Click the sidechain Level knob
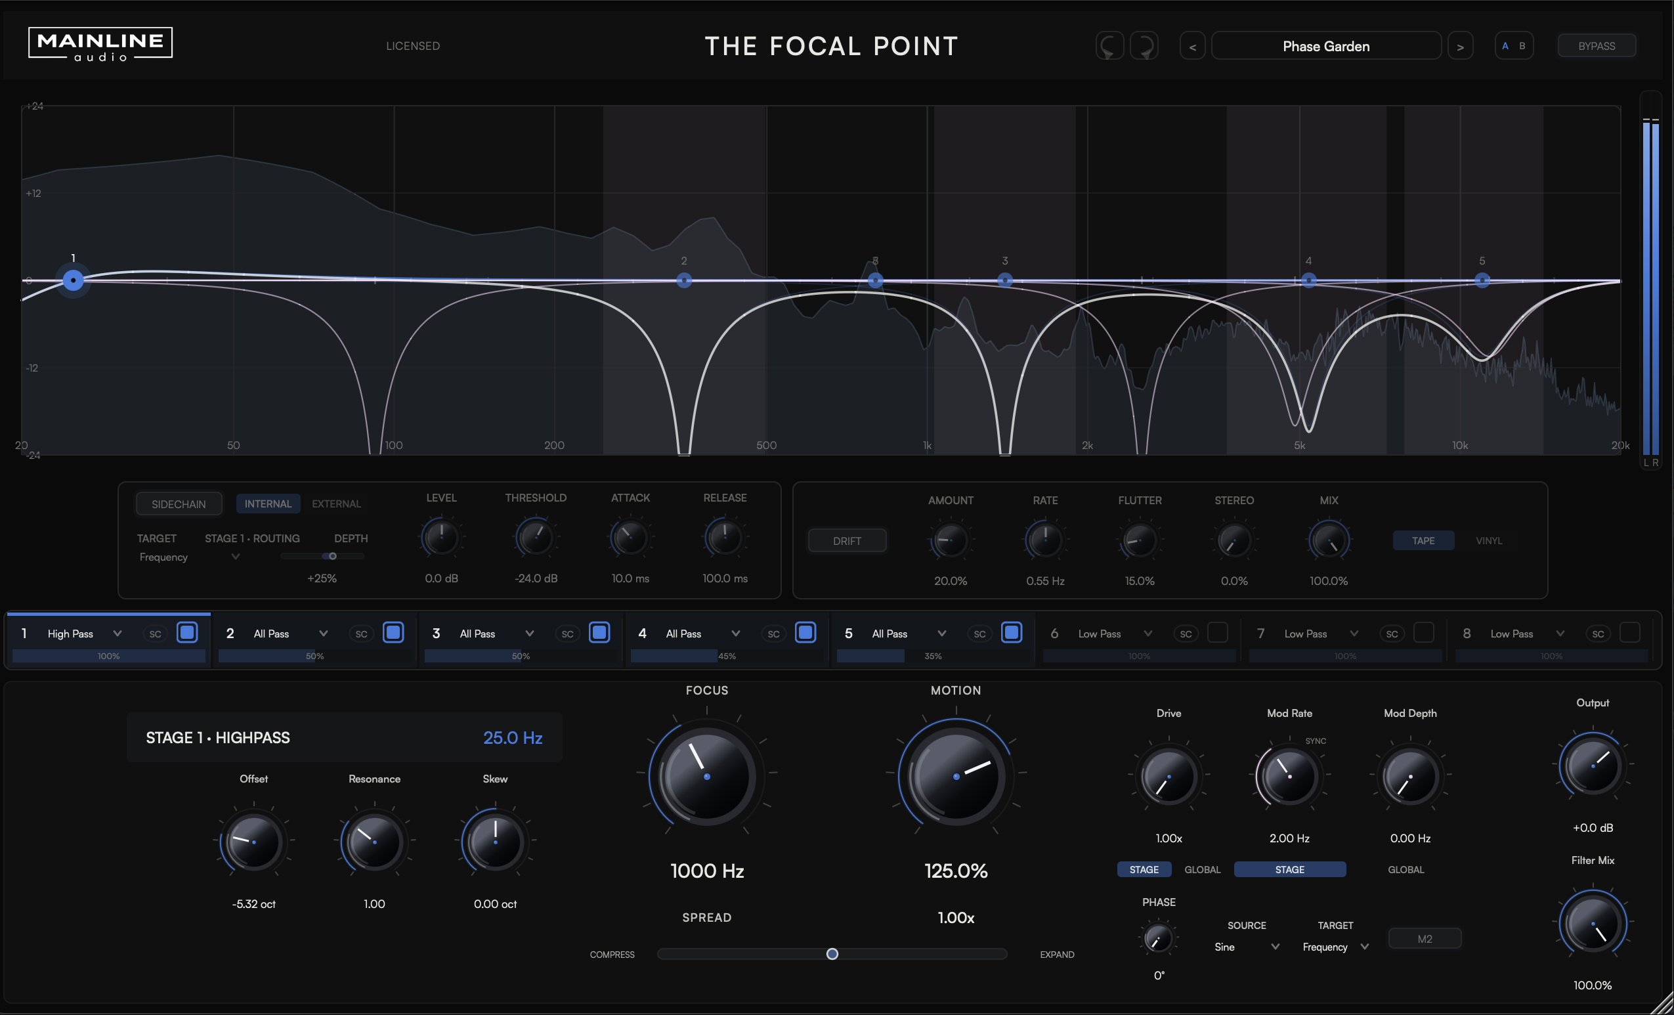 [x=441, y=538]
